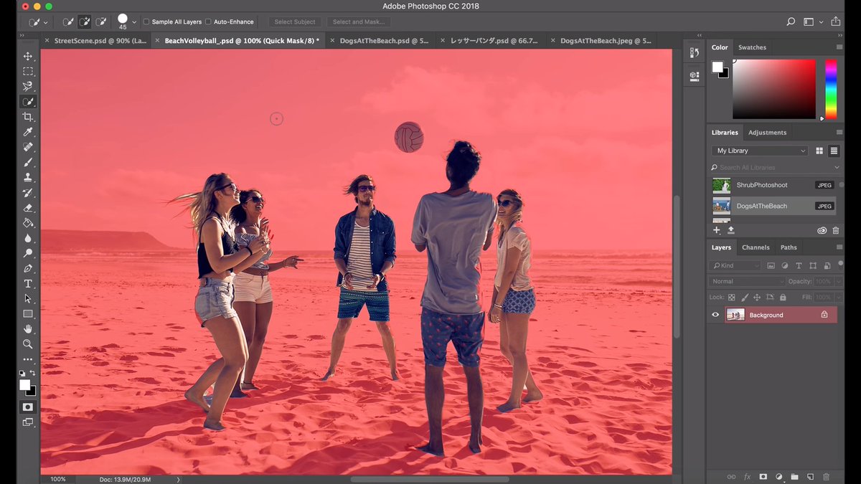Enable the Auto-Enhance checkbox
Viewport: 861px width, 484px height.
[x=207, y=22]
